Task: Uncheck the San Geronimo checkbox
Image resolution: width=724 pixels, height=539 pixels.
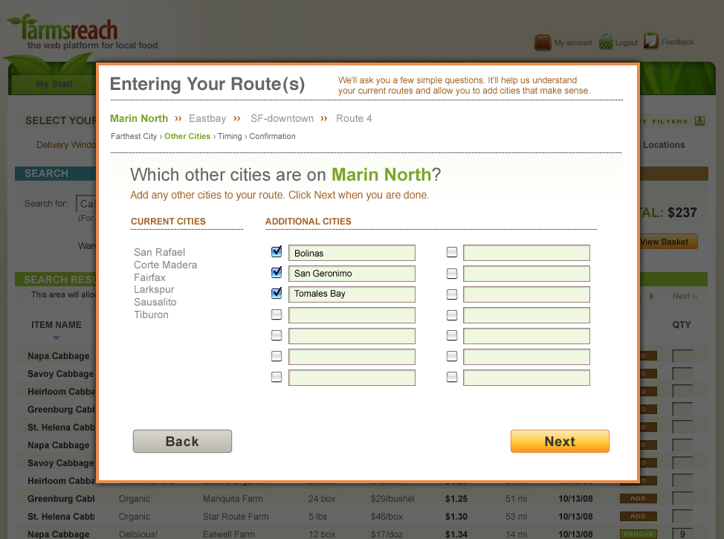Action: click(x=277, y=273)
